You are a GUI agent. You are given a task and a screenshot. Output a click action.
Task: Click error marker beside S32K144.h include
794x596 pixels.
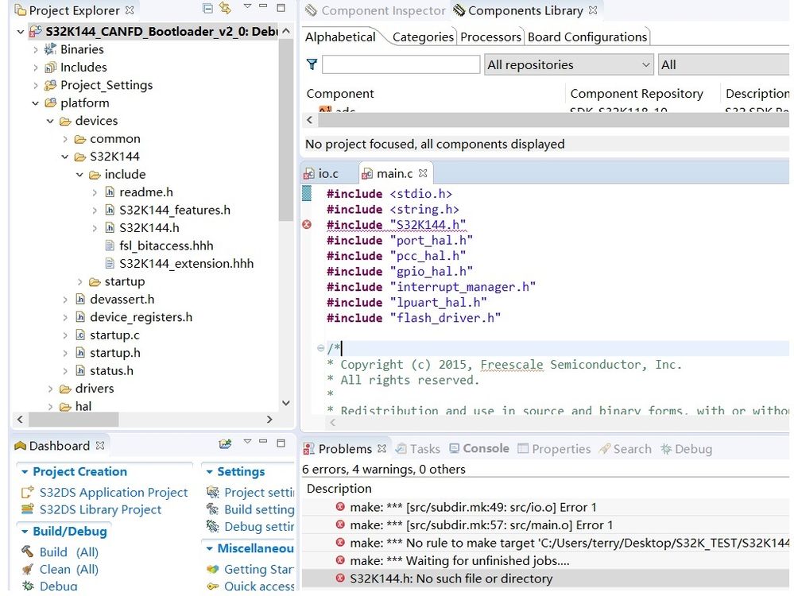(x=307, y=224)
